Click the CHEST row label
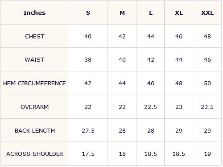 [x=34, y=36]
